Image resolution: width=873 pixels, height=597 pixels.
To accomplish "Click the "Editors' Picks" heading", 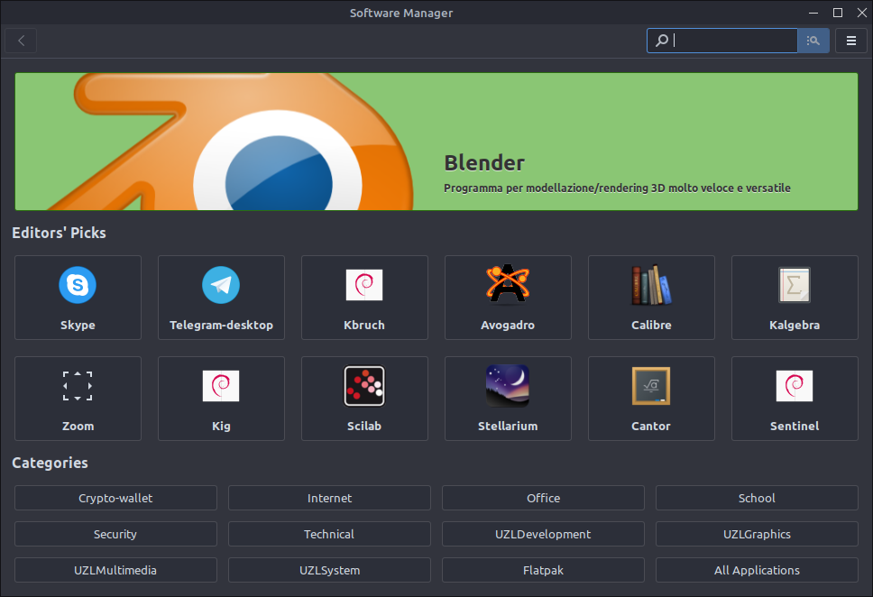I will coord(59,233).
